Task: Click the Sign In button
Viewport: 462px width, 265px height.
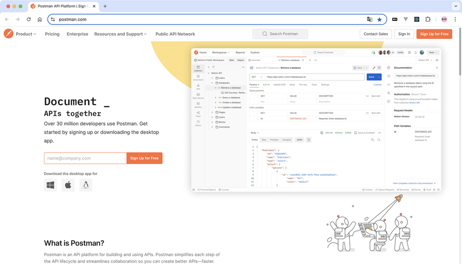Action: [404, 34]
